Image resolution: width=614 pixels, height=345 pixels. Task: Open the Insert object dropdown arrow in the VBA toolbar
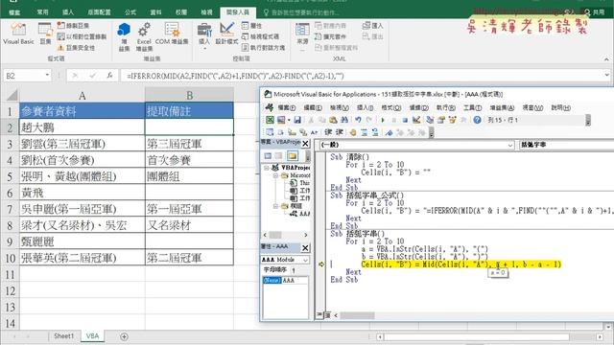pos(289,120)
